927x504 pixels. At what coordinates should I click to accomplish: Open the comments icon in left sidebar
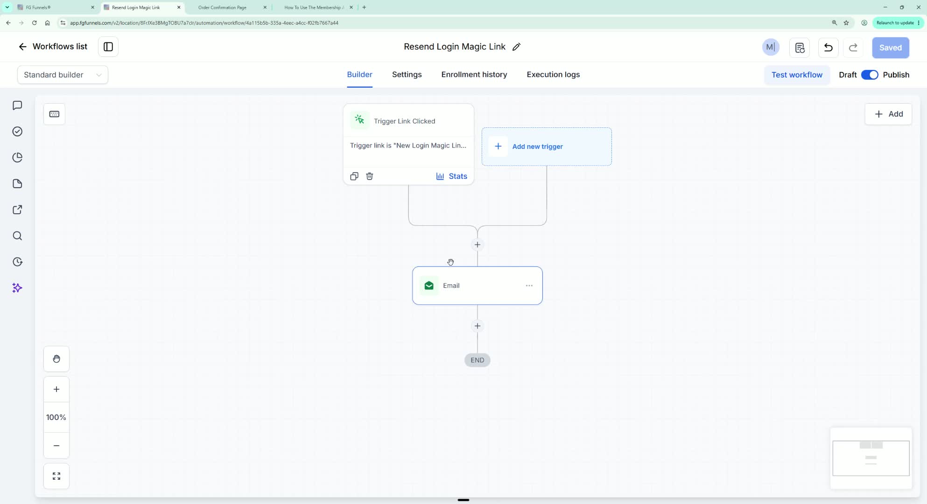(x=17, y=105)
